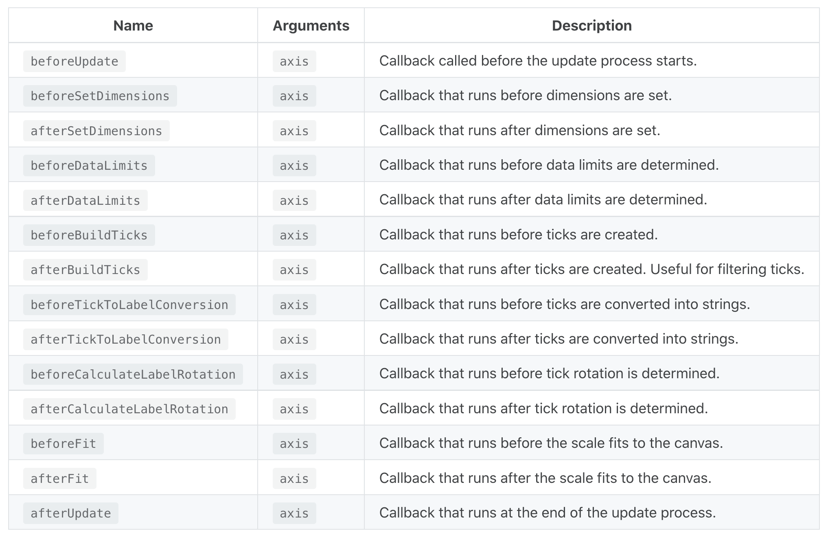Click the afterTickToLabelConversion callback name

tap(125, 340)
